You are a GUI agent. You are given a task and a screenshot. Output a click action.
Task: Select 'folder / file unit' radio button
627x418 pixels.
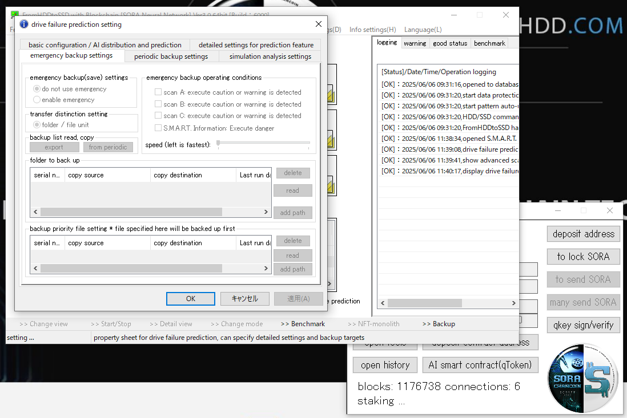37,124
